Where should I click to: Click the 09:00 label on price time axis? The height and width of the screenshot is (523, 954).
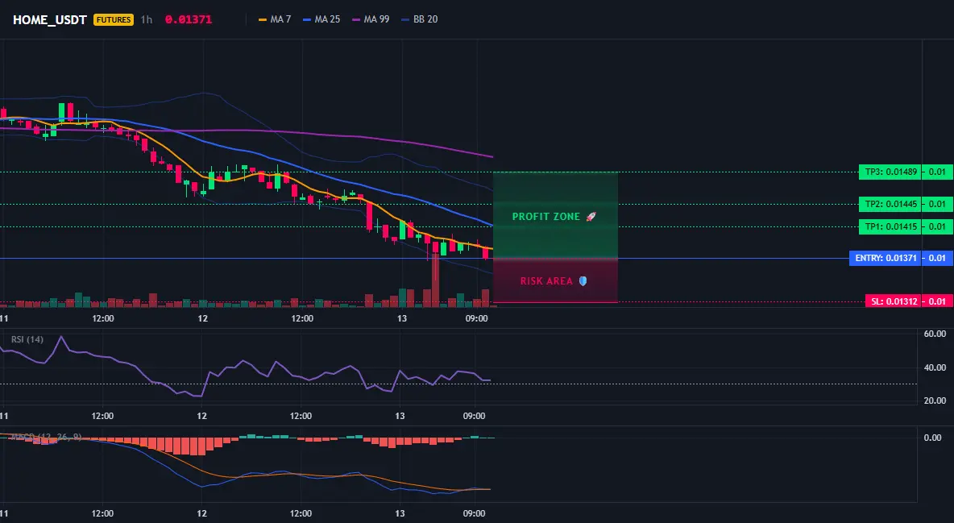tap(476, 318)
